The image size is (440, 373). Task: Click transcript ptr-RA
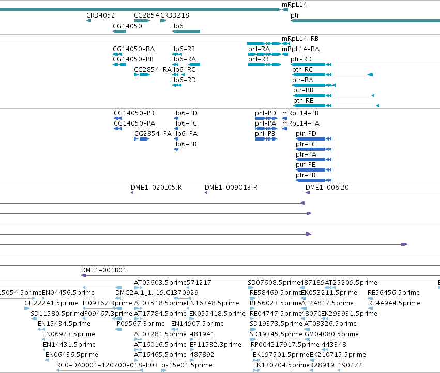[x=314, y=85]
